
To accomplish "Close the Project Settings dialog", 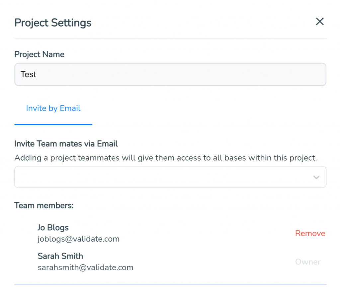I will pos(319,21).
